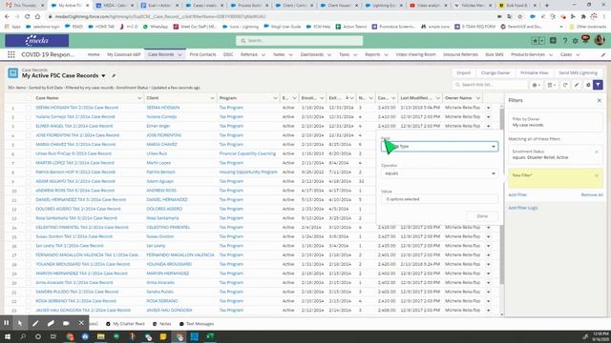Tick the checkbox for Patrick Benson row
The image size is (611, 343).
click(x=28, y=172)
